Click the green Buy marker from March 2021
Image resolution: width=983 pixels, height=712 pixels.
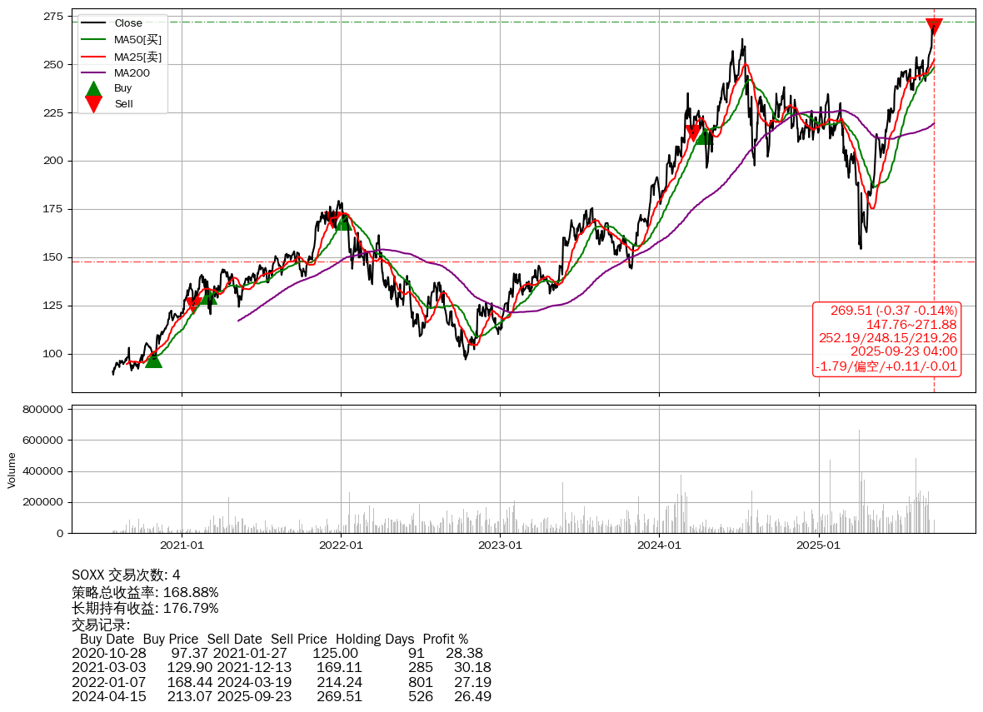click(x=208, y=296)
